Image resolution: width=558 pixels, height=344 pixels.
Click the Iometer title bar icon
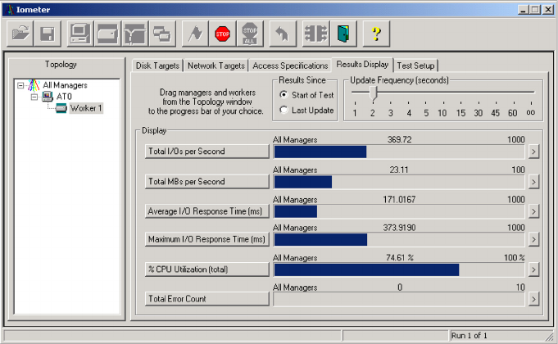coord(11,10)
